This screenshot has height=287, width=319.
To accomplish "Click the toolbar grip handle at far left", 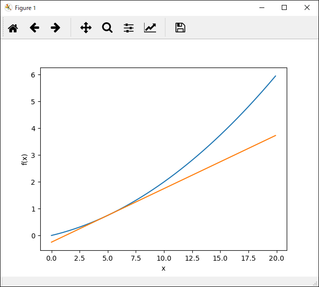I will pyautogui.click(x=3, y=28).
